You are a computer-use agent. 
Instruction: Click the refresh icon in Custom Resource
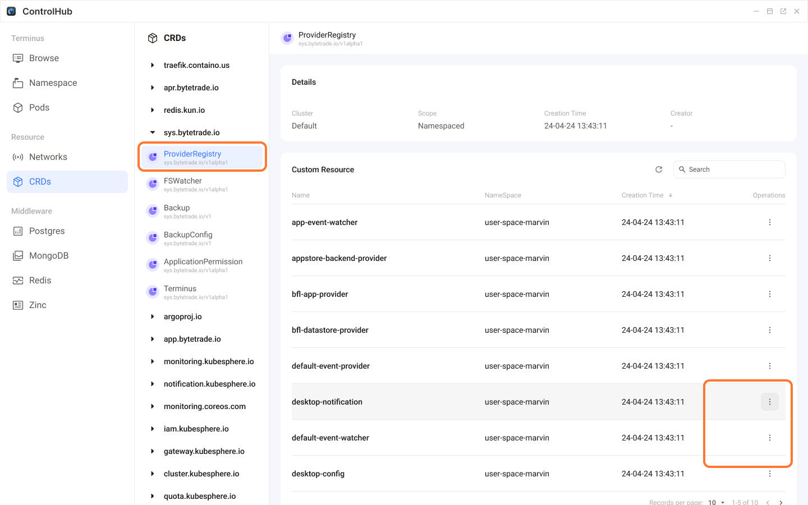(x=659, y=169)
